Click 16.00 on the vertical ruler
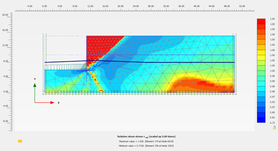 coord(5,30)
